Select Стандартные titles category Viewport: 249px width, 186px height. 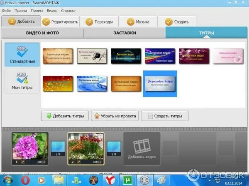pyautogui.click(x=22, y=55)
